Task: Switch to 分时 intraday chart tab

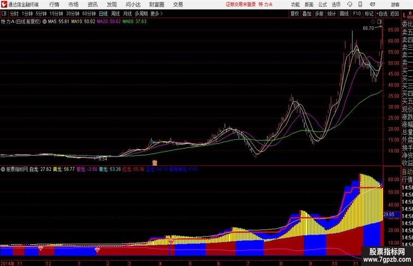Action: click(14, 14)
